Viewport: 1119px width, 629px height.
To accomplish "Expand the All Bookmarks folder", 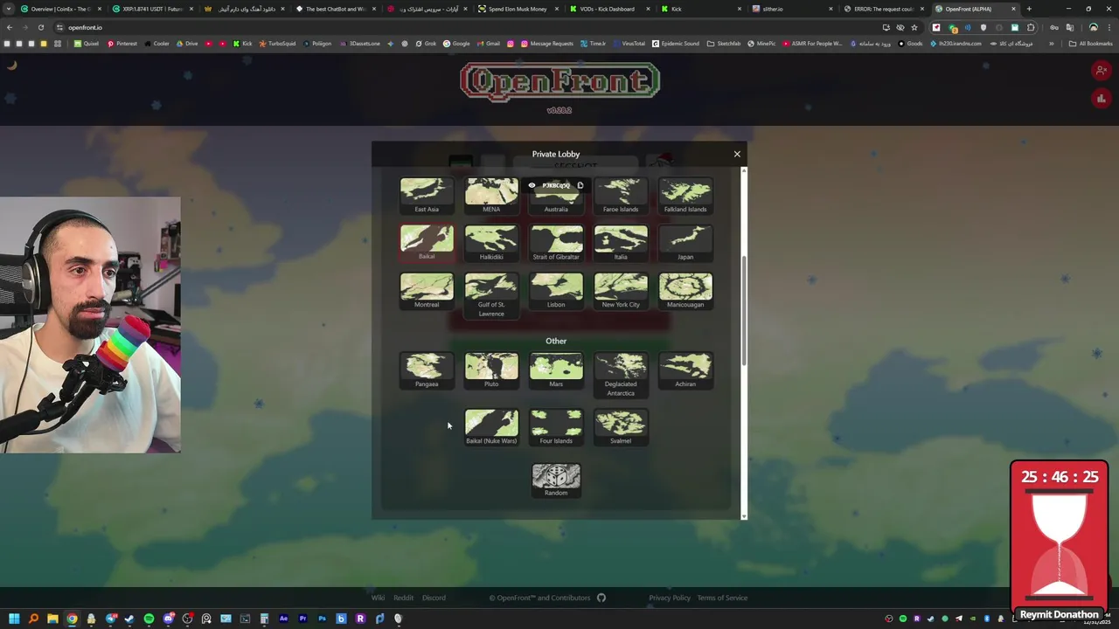I will [1091, 44].
